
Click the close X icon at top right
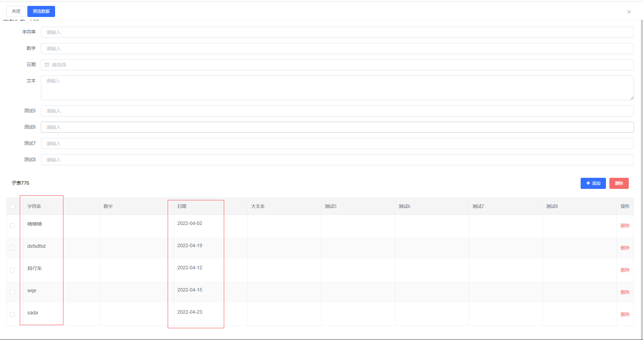(629, 12)
